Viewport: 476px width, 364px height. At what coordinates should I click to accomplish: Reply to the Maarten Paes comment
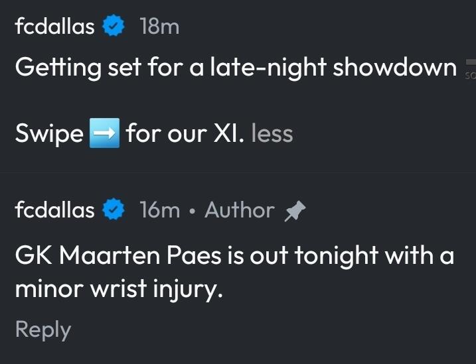tap(43, 330)
